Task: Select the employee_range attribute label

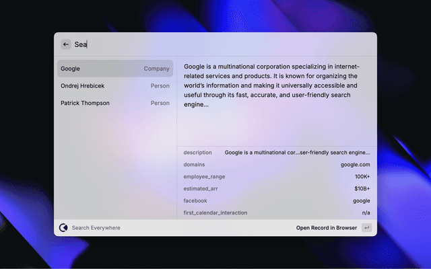Action: pos(204,177)
